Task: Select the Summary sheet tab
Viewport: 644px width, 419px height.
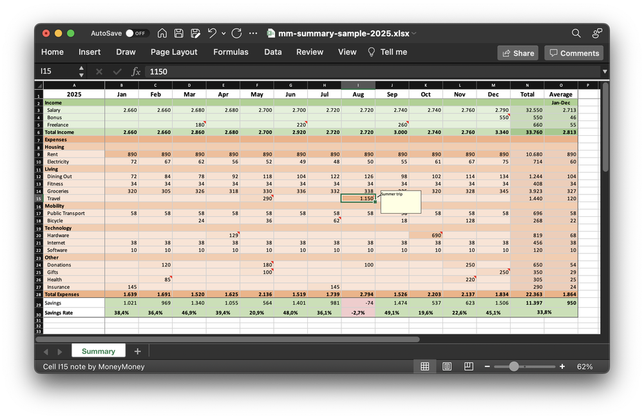Action: 99,351
